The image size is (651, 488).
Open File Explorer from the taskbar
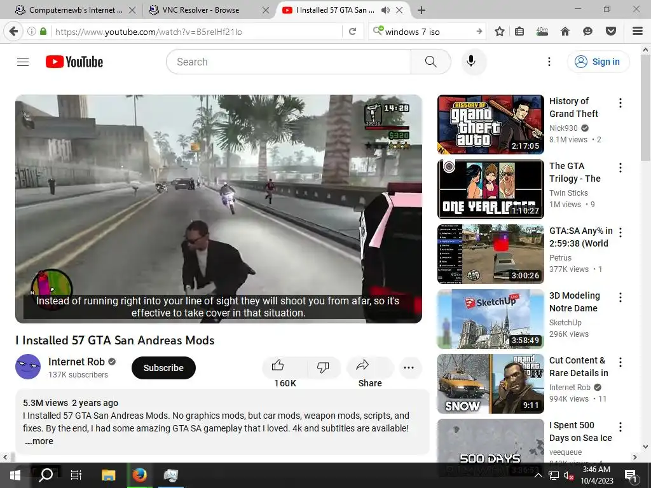click(108, 475)
